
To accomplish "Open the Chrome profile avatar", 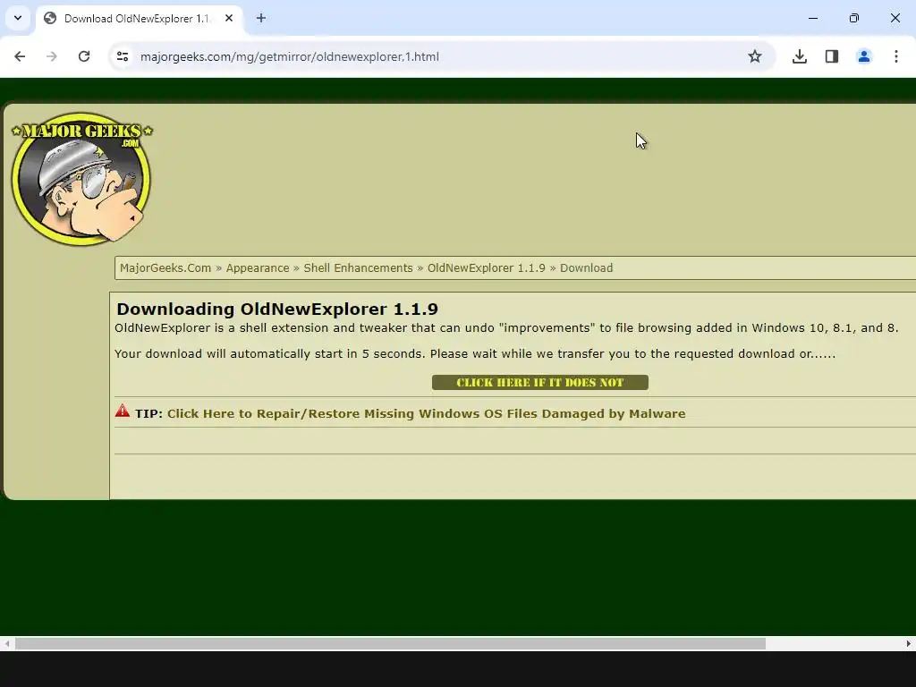I will 864,56.
